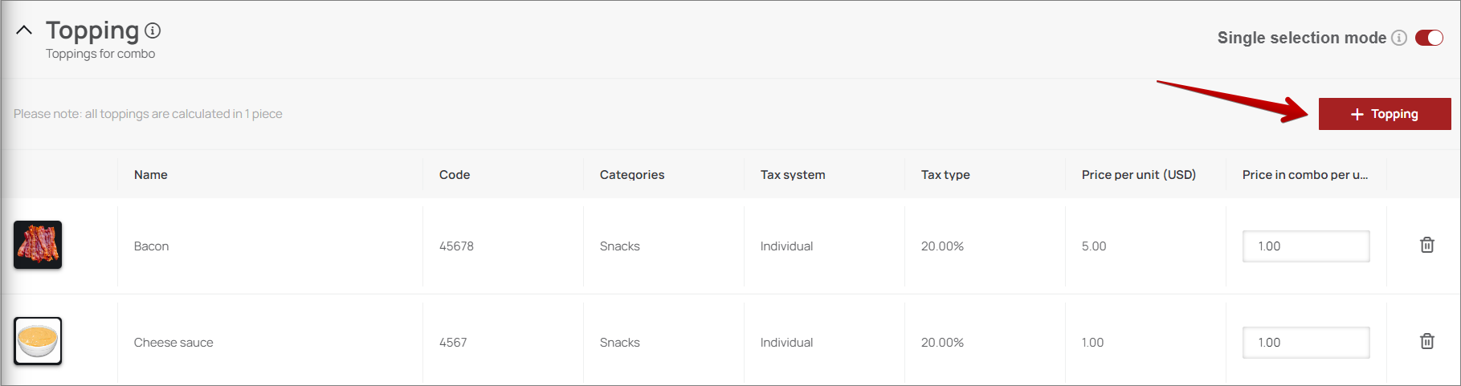Sort by the Name column header
Screen dimensions: 1461x386
[x=151, y=175]
